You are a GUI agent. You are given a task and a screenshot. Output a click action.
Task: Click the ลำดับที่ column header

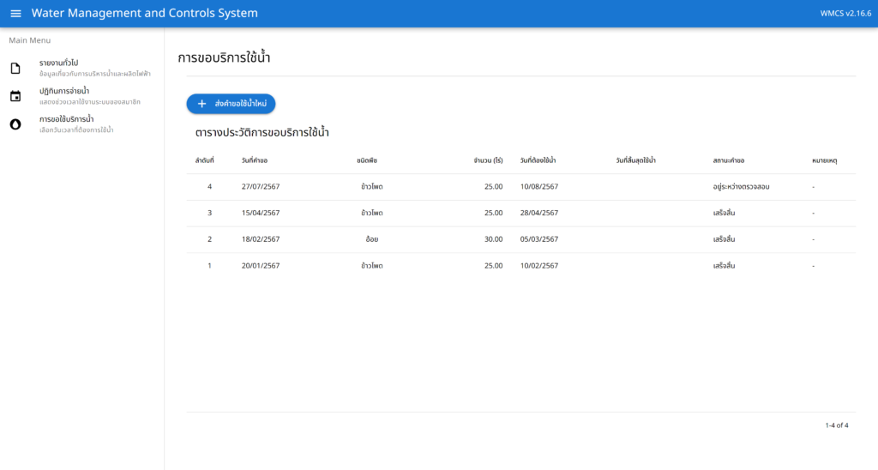coord(204,160)
